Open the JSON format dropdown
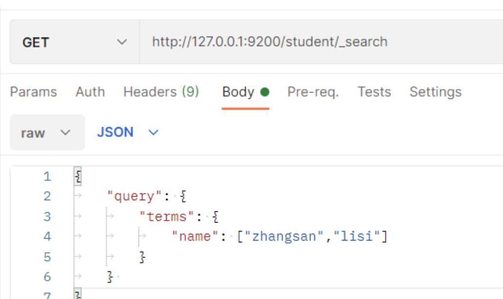The image size is (503, 299). point(128,132)
